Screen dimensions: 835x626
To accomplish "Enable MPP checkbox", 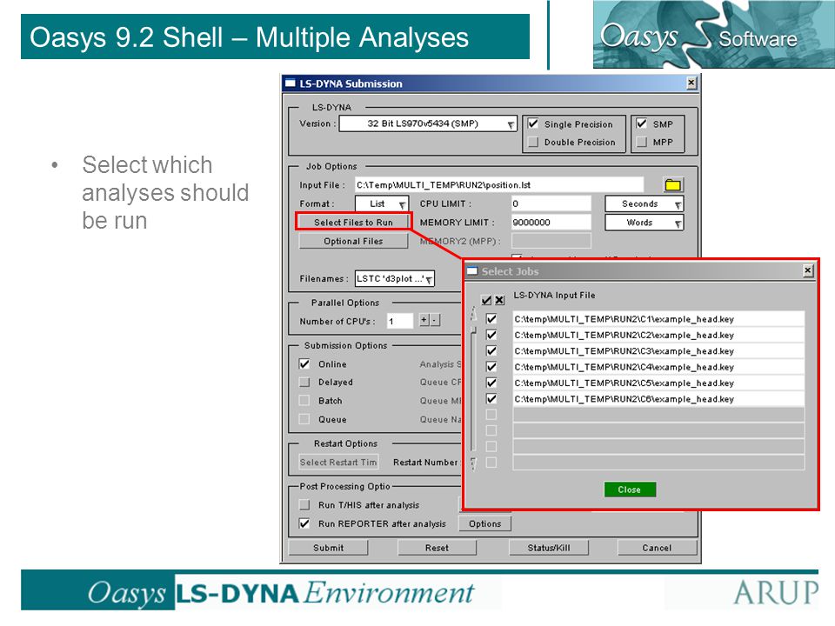I will (x=642, y=142).
